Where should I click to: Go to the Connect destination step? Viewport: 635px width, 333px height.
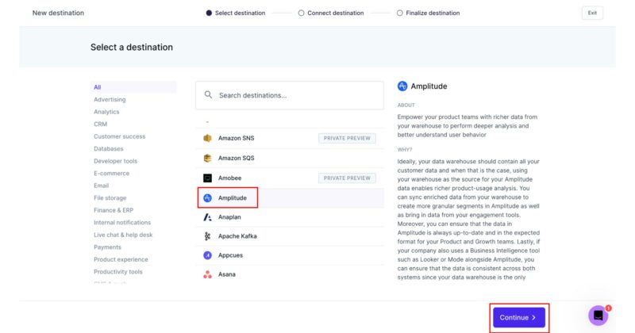[x=330, y=13]
